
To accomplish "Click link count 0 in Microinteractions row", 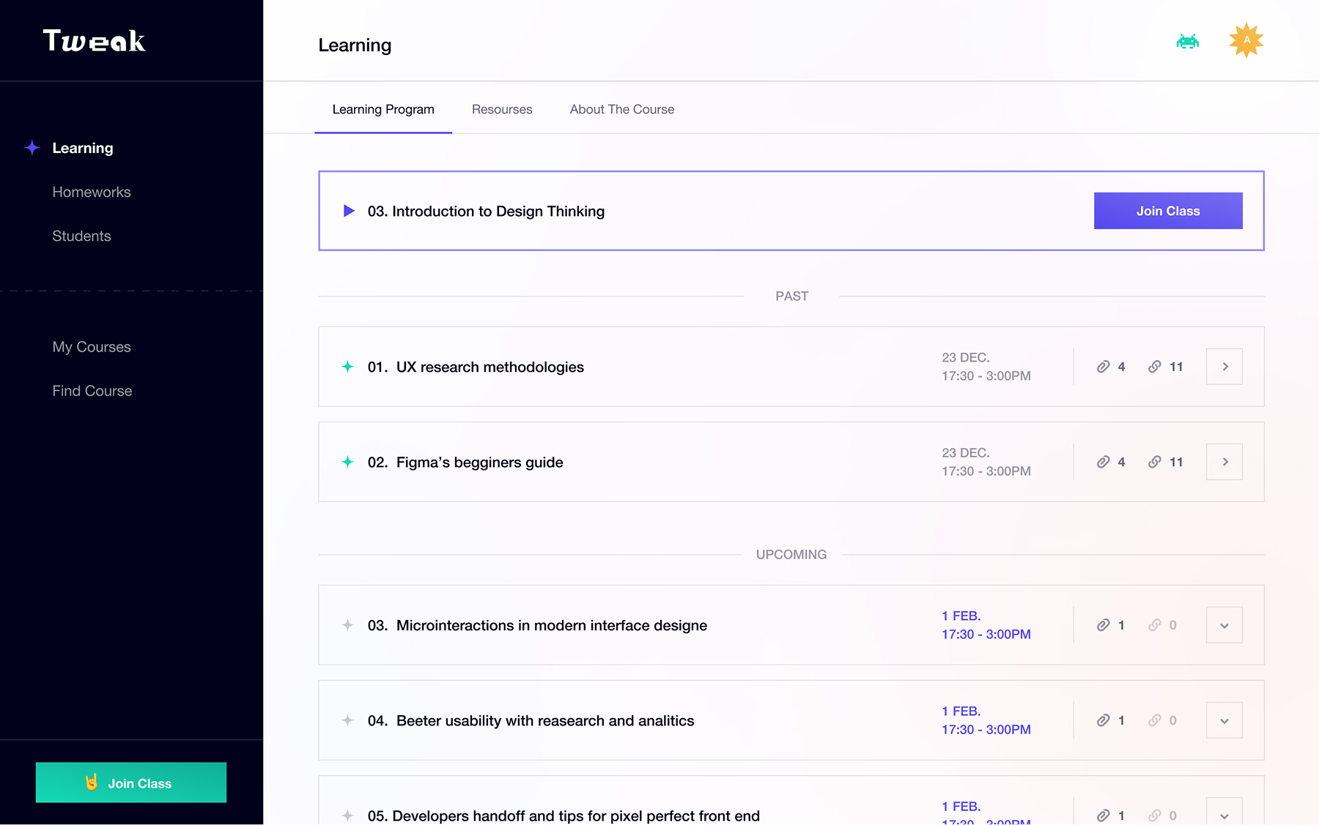I will (1172, 625).
